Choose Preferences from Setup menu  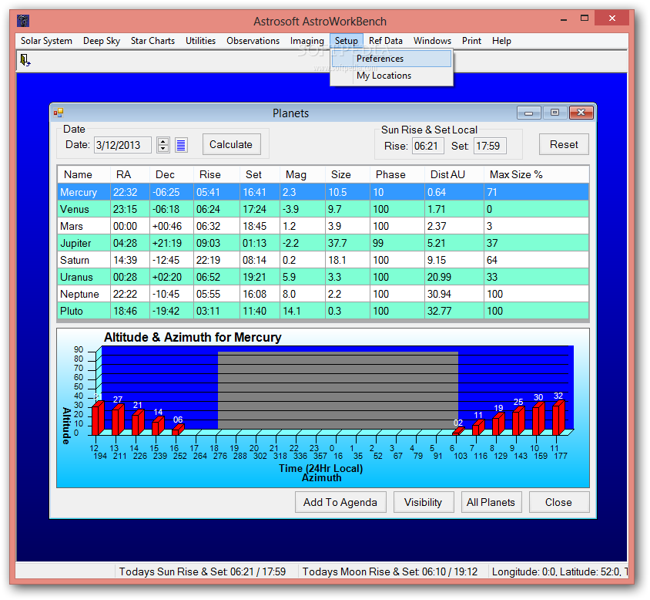click(391, 59)
